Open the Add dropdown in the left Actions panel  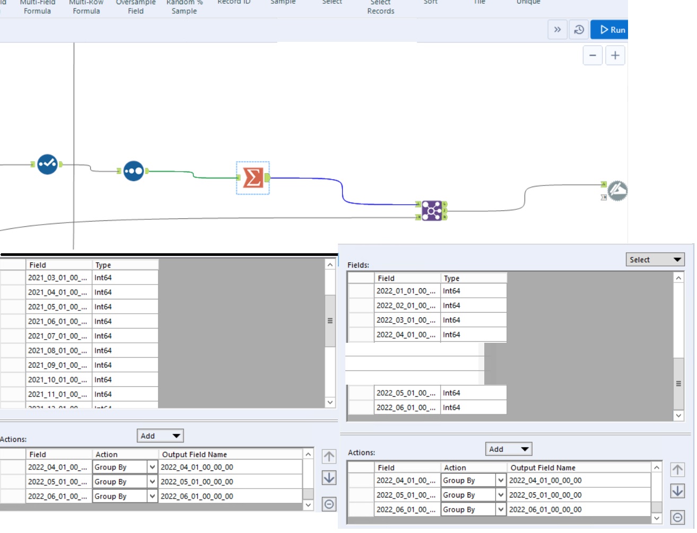160,436
